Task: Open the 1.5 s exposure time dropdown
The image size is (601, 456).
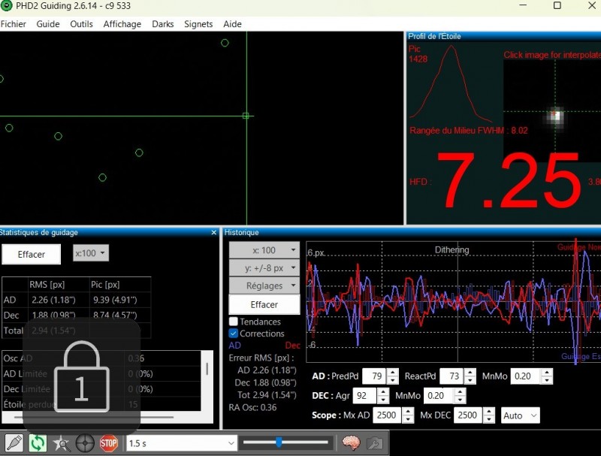Action: pyautogui.click(x=181, y=443)
